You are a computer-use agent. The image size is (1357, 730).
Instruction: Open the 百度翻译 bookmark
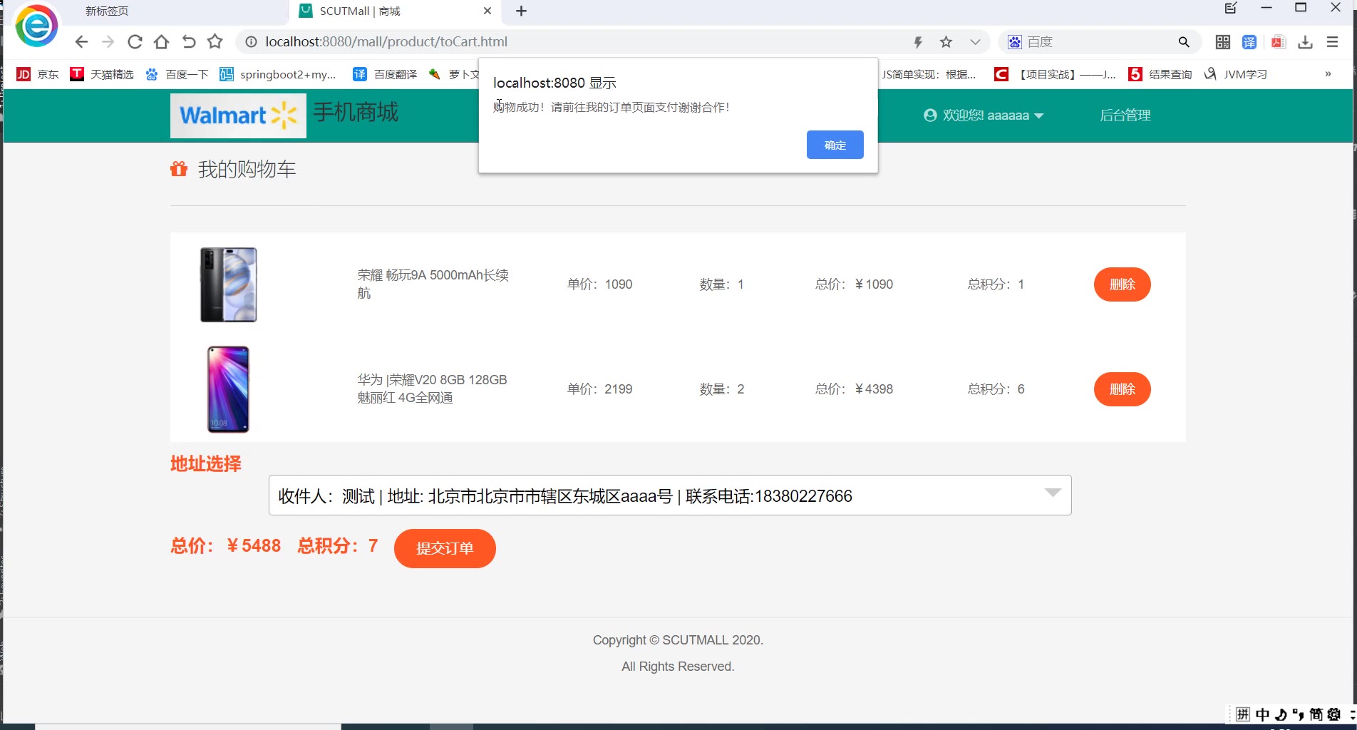coord(385,74)
